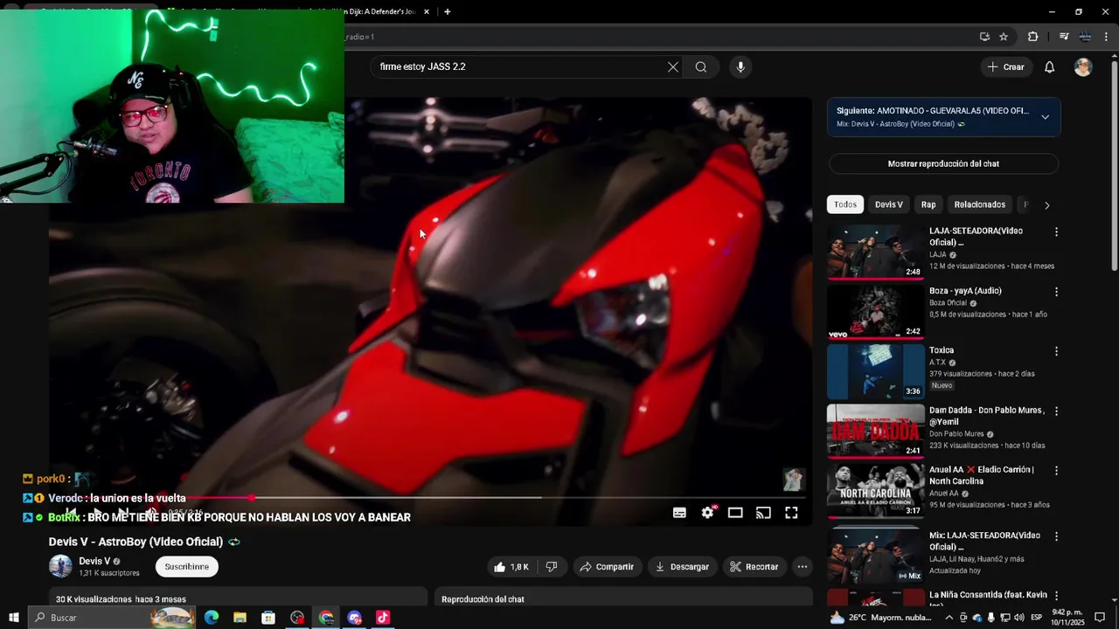
Task: Open TikTok app from taskbar
Action: click(383, 618)
